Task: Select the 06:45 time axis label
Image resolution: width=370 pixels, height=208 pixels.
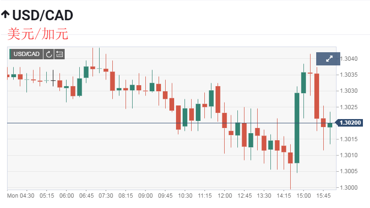Action: (86, 195)
